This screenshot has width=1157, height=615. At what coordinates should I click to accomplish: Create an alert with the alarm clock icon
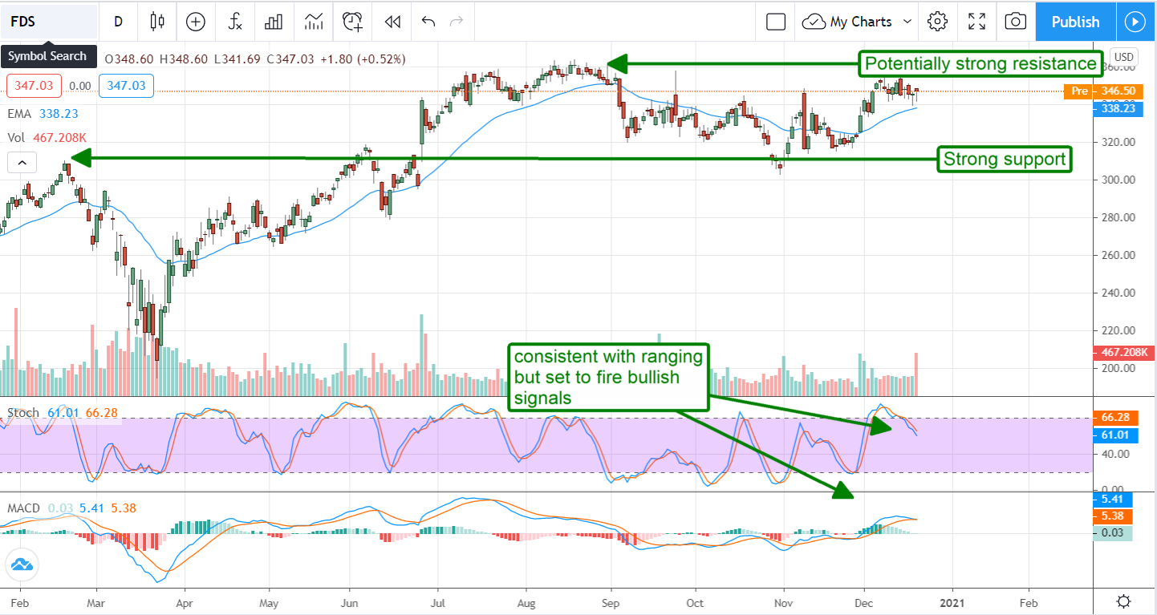pyautogui.click(x=352, y=22)
